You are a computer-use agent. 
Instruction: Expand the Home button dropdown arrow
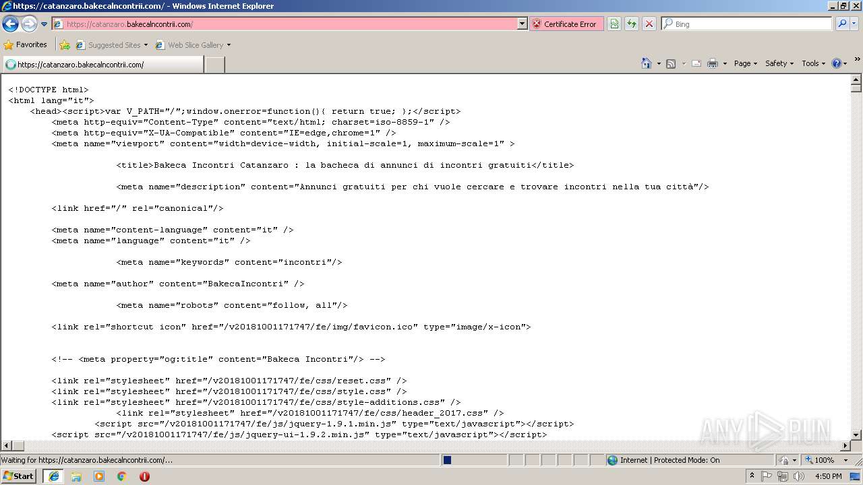pyautogui.click(x=658, y=63)
